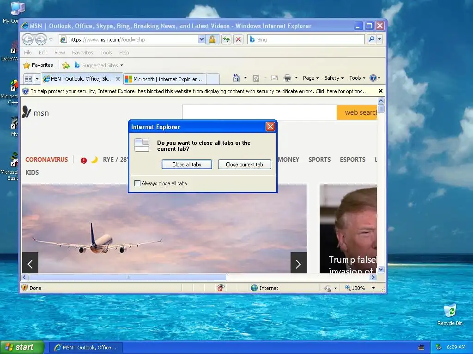Click the Read Mail icon
This screenshot has height=354, width=473.
tap(274, 78)
